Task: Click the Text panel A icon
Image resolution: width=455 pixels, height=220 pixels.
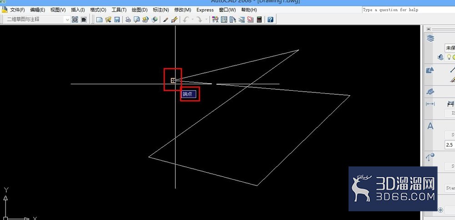Action: 430,126
